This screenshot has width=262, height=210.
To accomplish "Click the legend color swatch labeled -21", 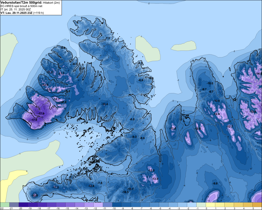I will (x=14, y=205).
